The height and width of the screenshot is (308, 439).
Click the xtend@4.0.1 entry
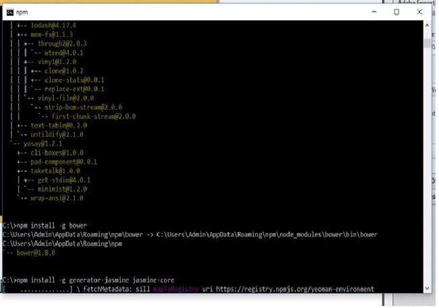coord(63,53)
